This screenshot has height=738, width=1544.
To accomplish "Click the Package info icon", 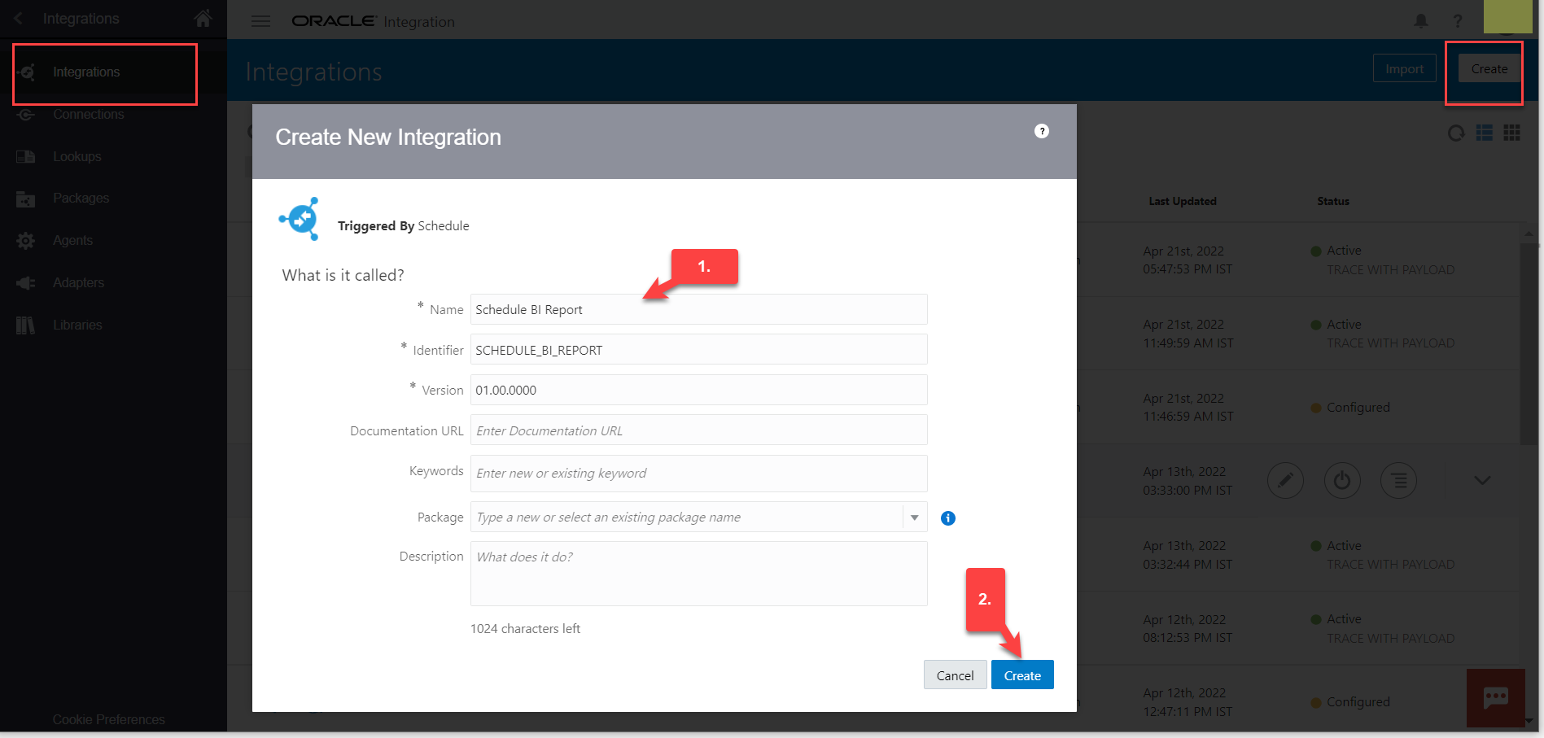I will (947, 518).
